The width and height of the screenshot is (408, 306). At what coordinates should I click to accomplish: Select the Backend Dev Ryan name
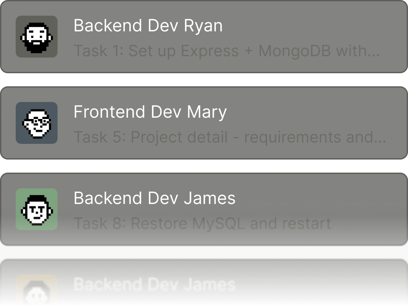(x=148, y=25)
